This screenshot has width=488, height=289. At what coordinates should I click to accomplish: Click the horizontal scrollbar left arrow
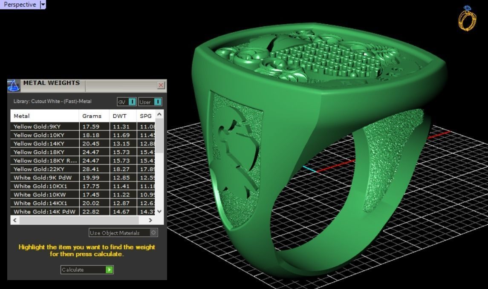(x=14, y=220)
